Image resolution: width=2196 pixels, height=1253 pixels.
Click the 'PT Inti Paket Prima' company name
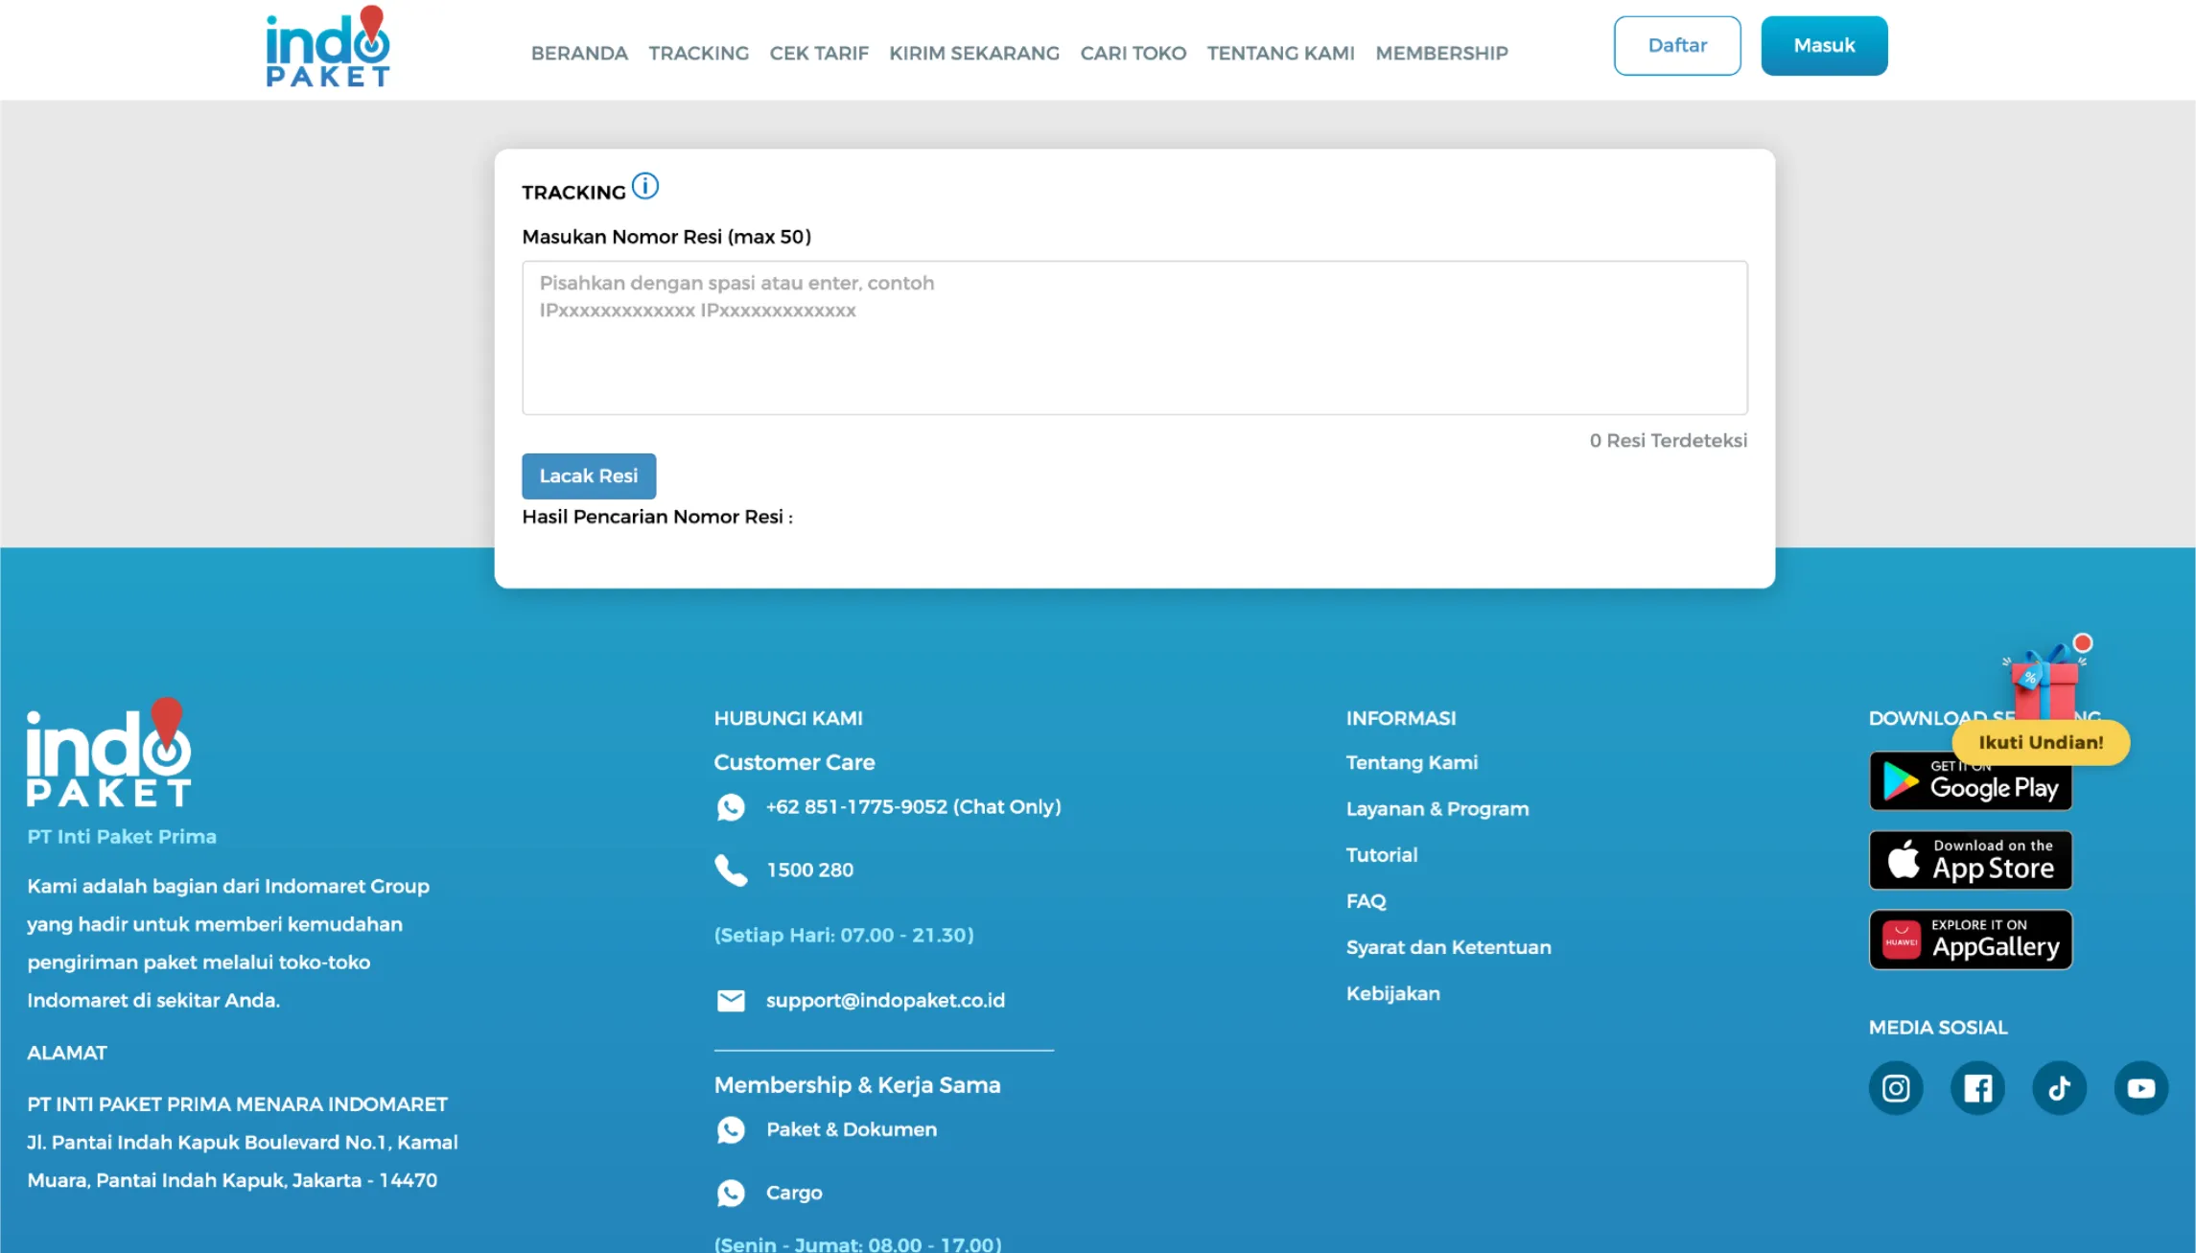click(x=122, y=837)
